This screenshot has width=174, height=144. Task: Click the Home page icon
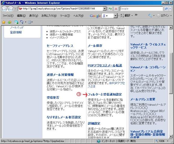22,22
